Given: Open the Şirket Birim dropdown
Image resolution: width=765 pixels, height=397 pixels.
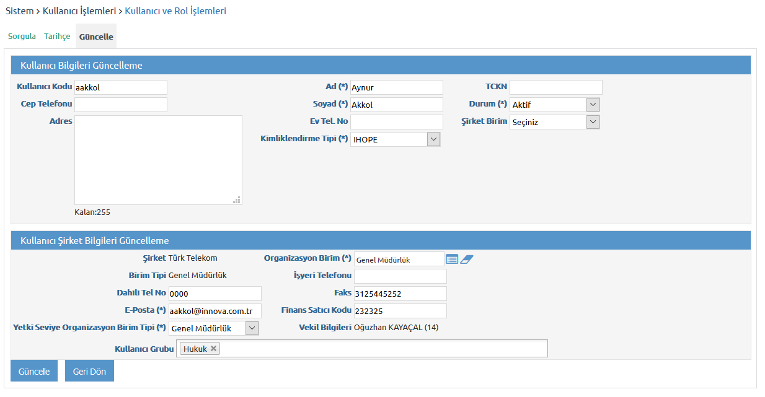Looking at the screenshot, I should [593, 122].
